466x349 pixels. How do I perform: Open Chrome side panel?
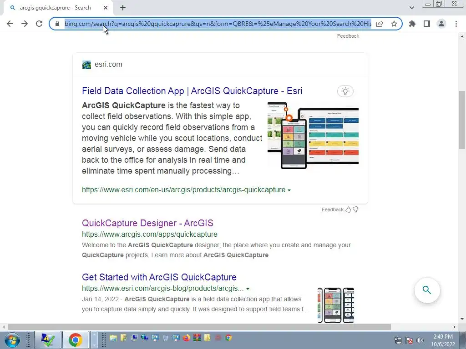click(427, 24)
